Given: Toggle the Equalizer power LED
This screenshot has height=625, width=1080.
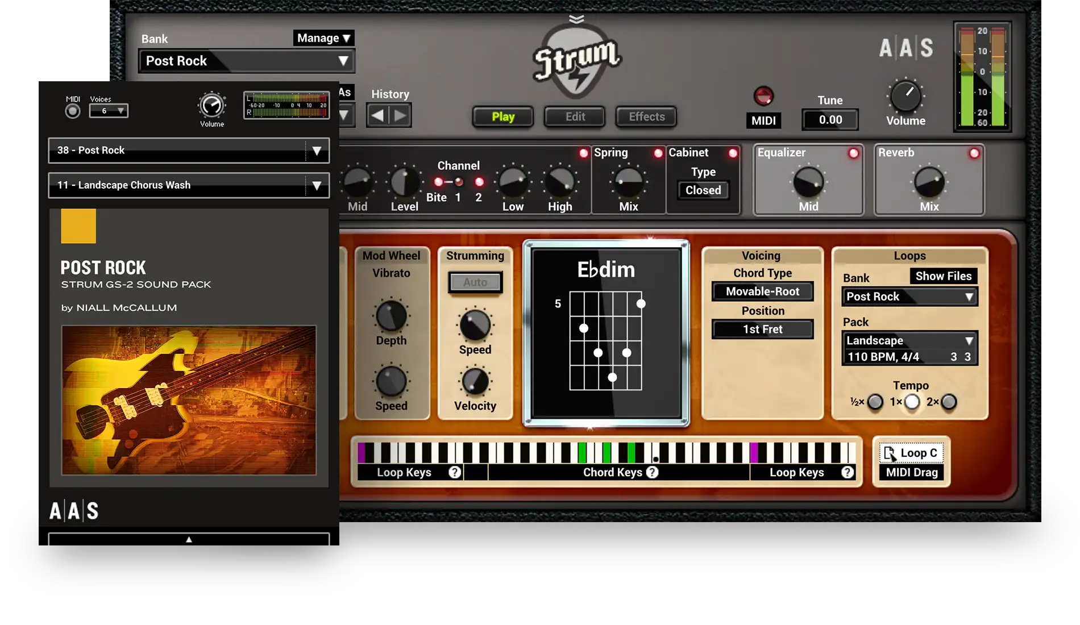Looking at the screenshot, I should coord(853,153).
